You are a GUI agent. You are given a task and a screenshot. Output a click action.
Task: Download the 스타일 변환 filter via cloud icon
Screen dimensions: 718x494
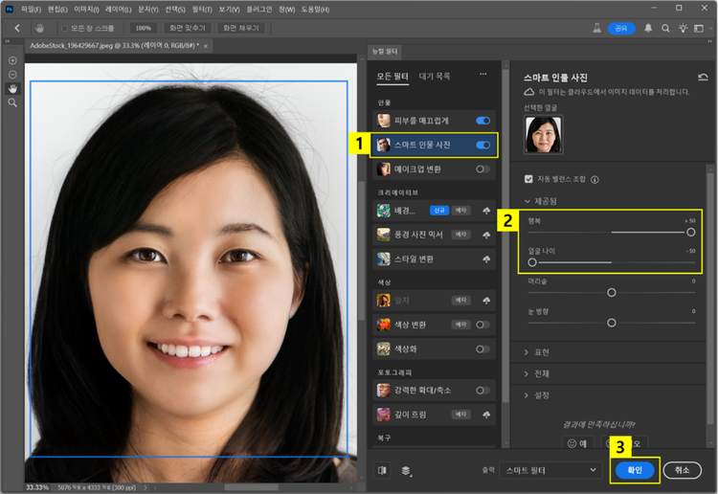(487, 259)
